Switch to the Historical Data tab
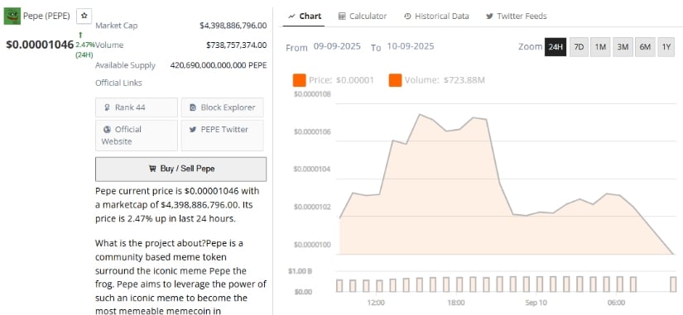The image size is (683, 315). point(436,16)
